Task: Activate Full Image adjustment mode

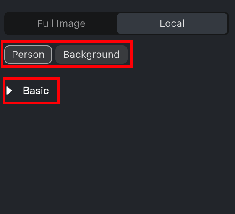Action: (61, 23)
